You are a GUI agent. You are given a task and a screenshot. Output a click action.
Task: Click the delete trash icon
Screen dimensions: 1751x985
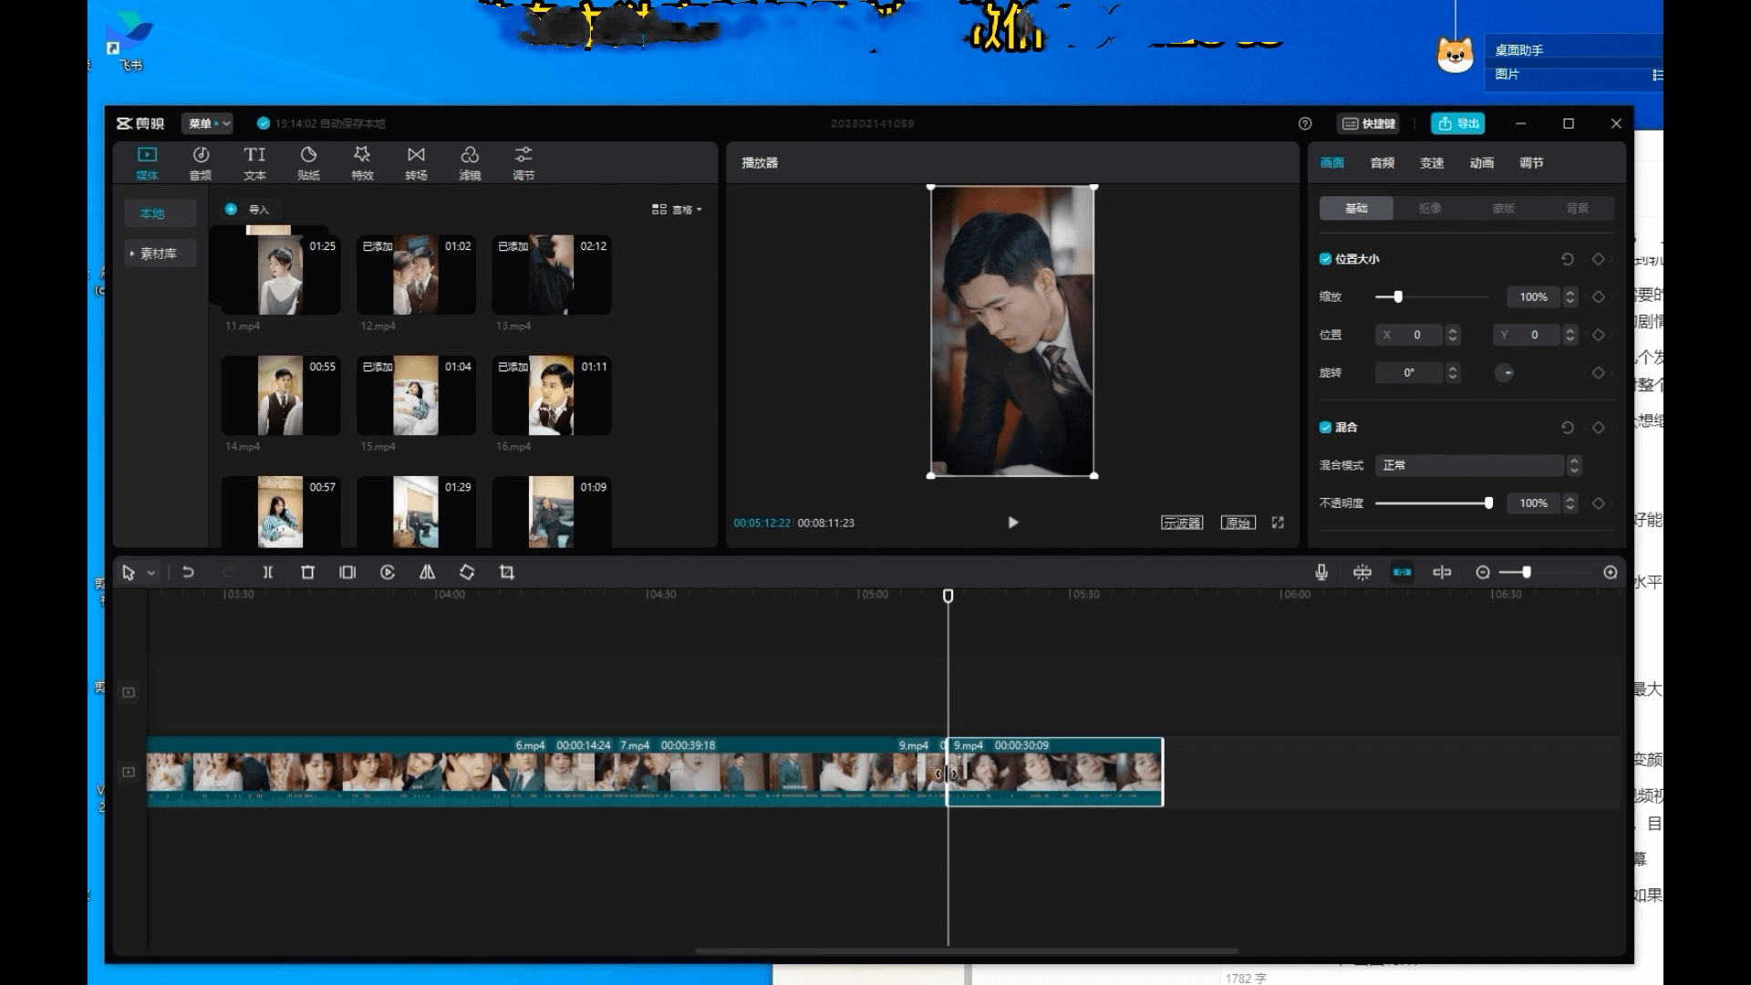[x=307, y=573]
